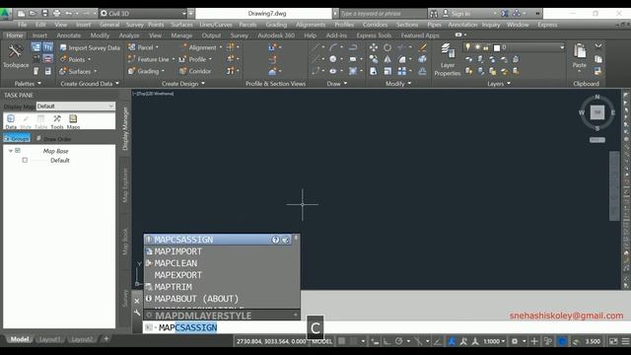631x355 pixels.
Task: Open the Display Map Default dropdown
Action: (76, 106)
